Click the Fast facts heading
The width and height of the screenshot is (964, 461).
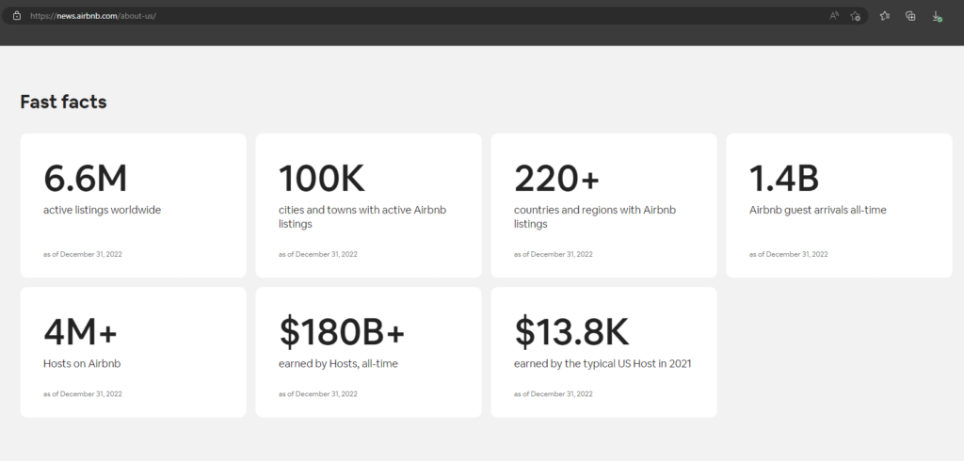(63, 102)
